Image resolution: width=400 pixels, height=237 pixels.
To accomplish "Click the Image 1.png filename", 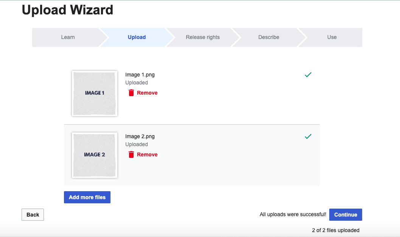I will click(x=140, y=75).
